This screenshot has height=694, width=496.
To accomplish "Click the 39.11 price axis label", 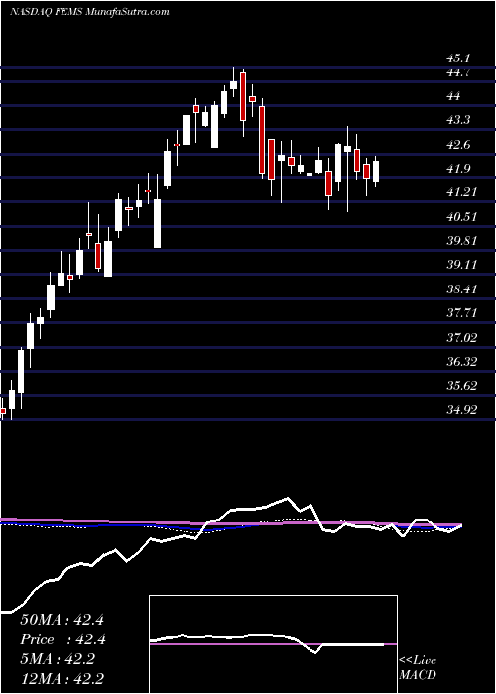I will [461, 265].
